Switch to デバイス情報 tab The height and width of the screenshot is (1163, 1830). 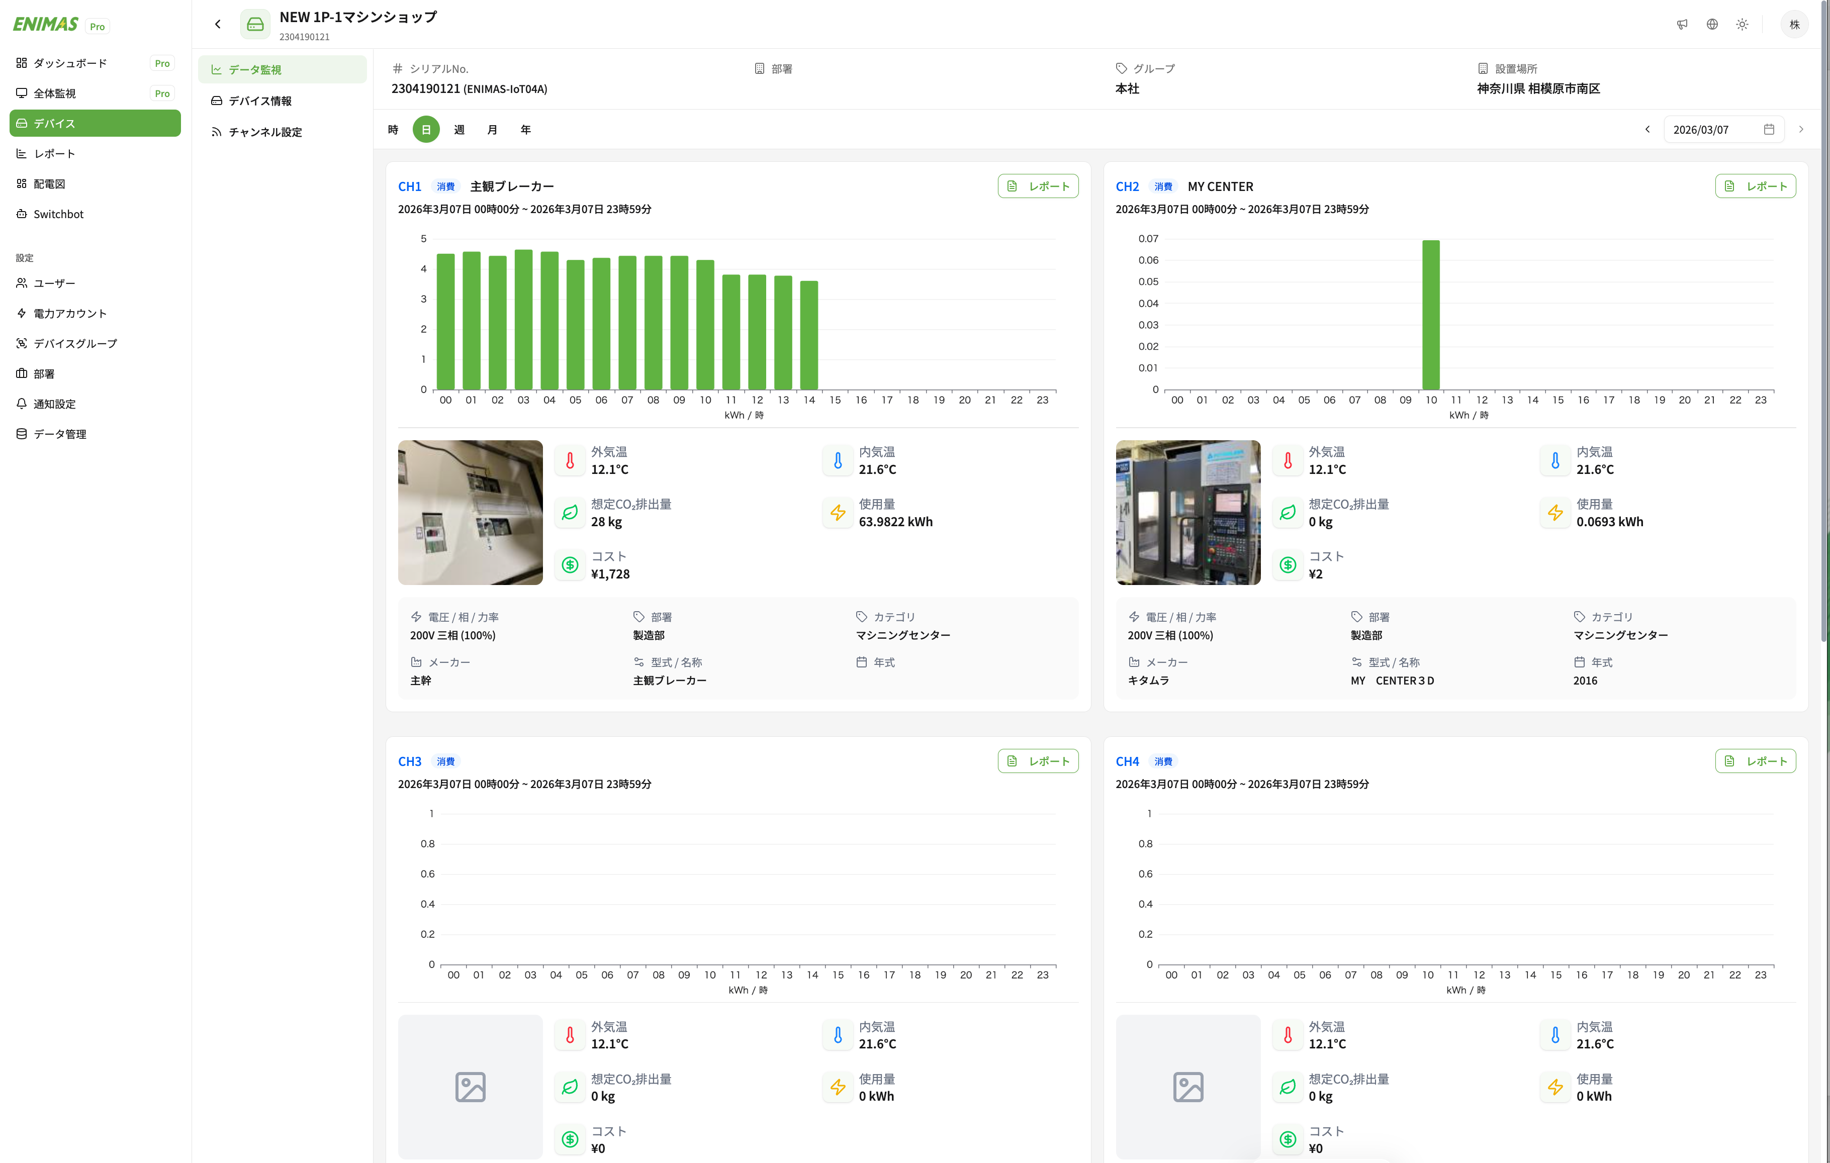(x=282, y=101)
